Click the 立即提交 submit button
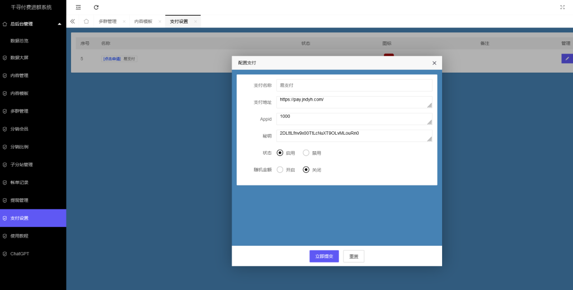 click(324, 256)
